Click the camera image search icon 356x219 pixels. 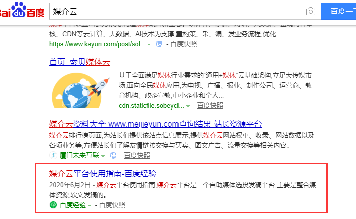point(311,11)
